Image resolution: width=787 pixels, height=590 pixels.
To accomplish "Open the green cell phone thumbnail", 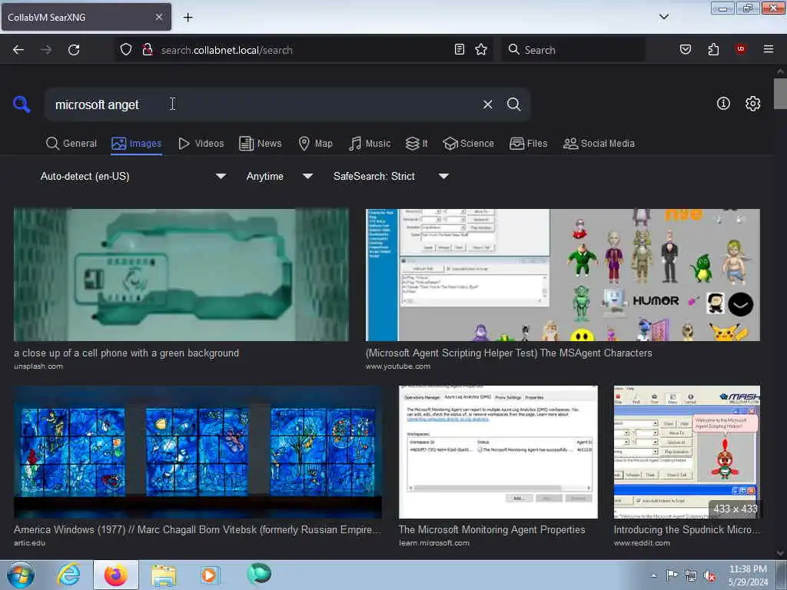I will tap(181, 275).
